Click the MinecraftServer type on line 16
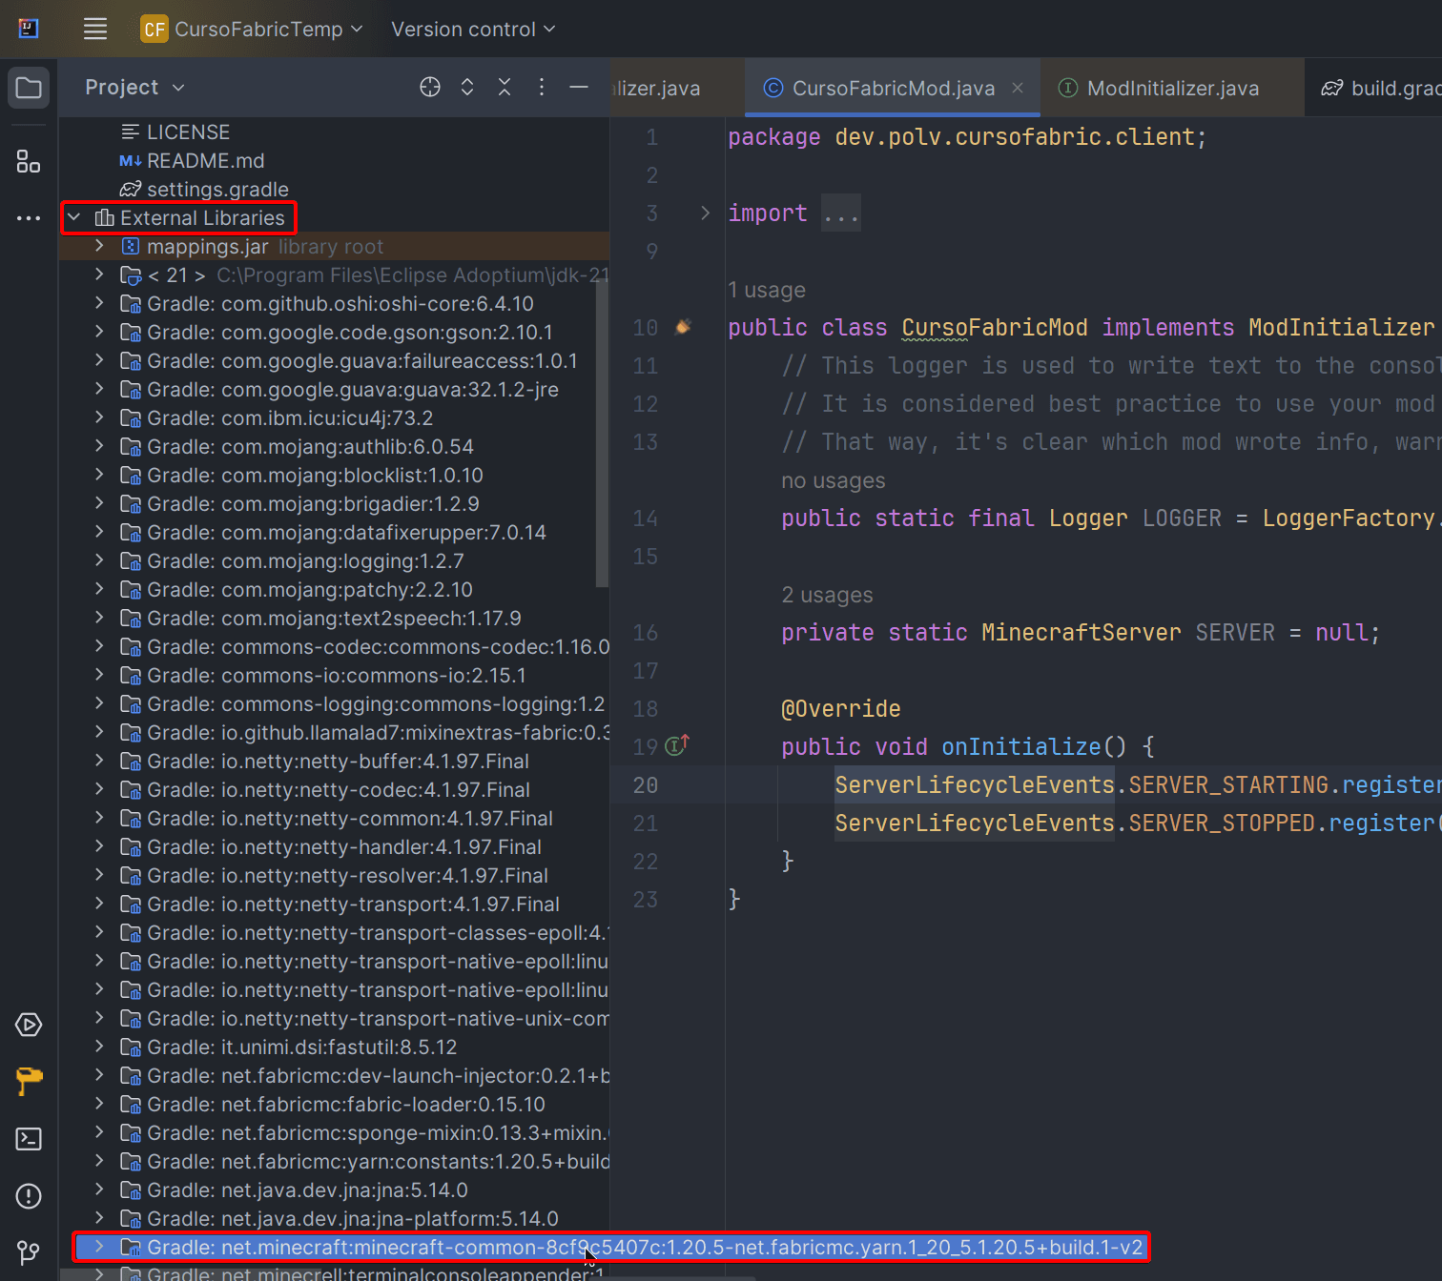Image resolution: width=1442 pixels, height=1281 pixels. point(1081,632)
